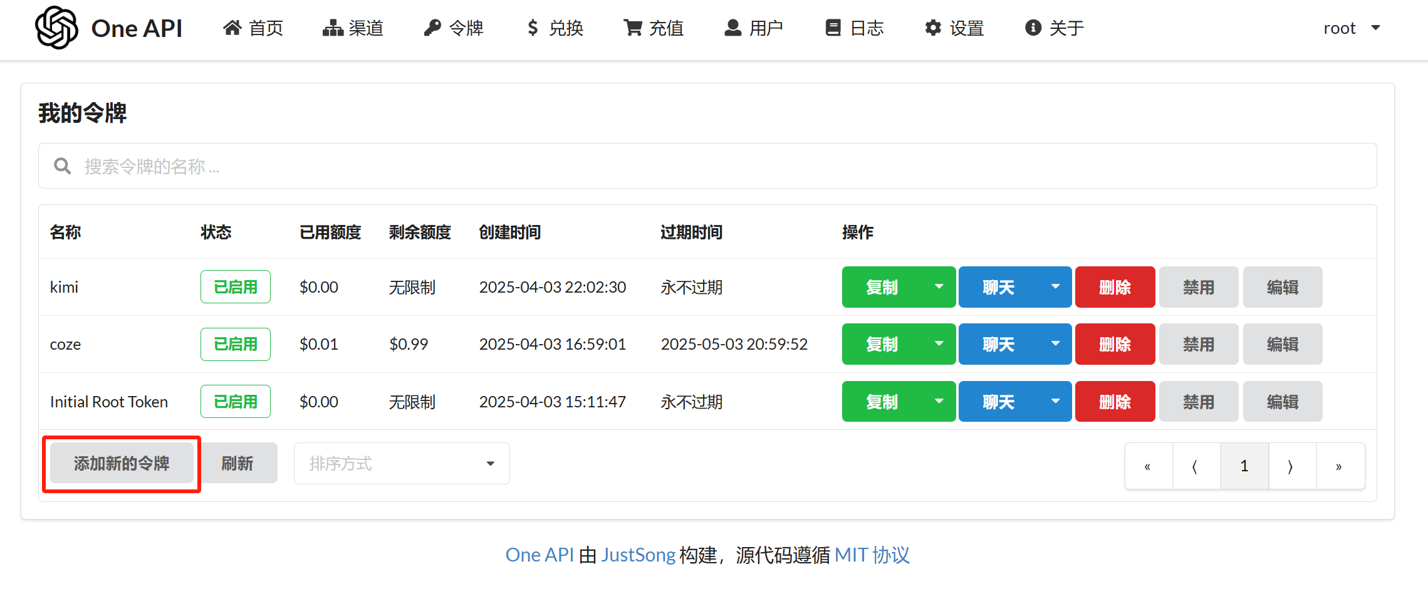Click 添加新的令牌 add token button

click(122, 463)
